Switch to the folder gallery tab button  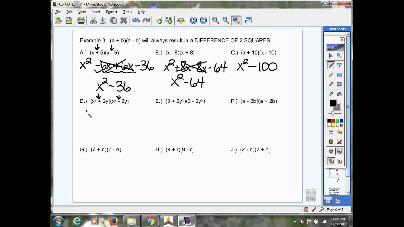(x=337, y=201)
